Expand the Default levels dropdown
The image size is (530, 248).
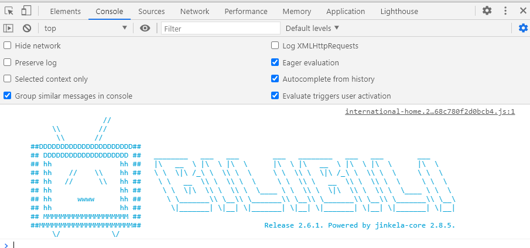312,29
